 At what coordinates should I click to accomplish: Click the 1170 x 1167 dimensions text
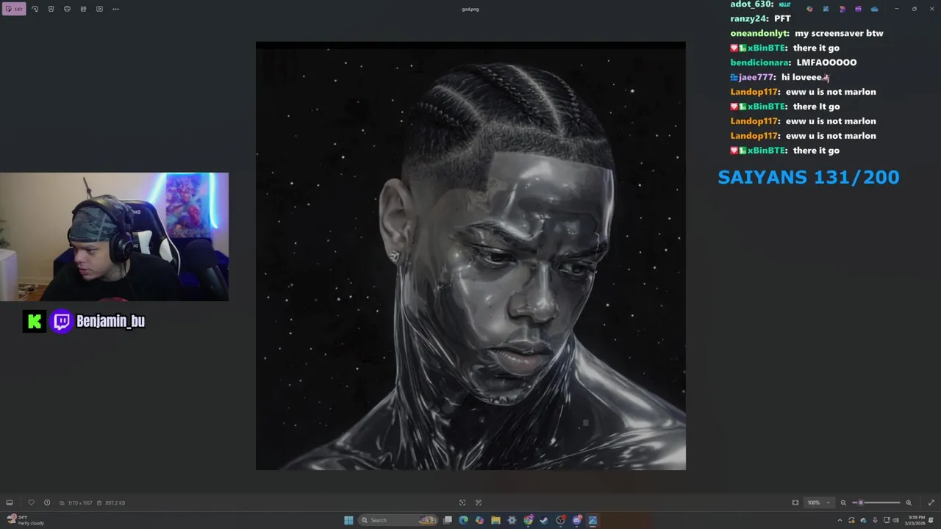pyautogui.click(x=80, y=503)
